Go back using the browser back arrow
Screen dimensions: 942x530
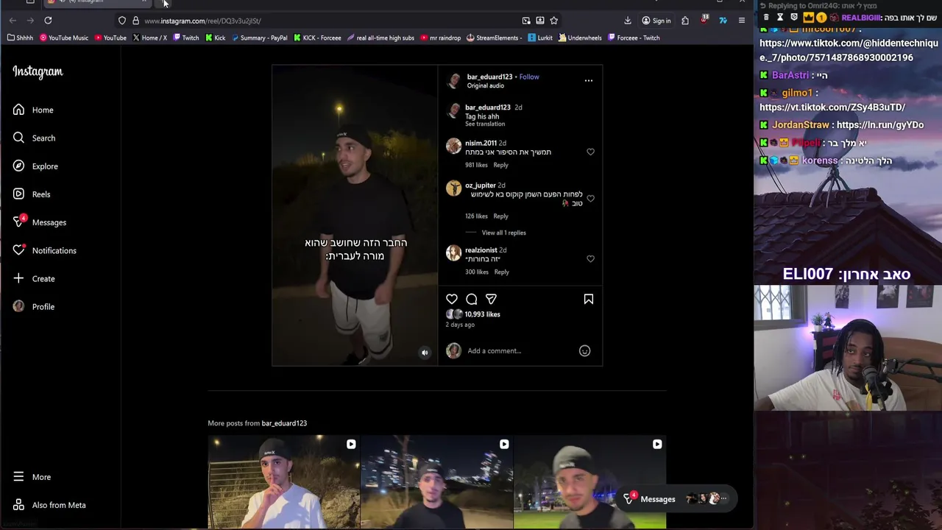coord(13,21)
